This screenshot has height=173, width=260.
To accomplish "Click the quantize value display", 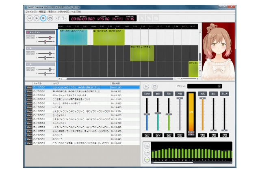I will (130, 19).
